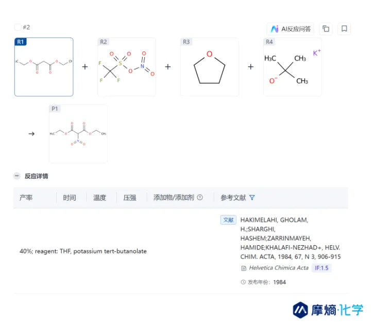Click the copy reaction icon

coord(326,29)
